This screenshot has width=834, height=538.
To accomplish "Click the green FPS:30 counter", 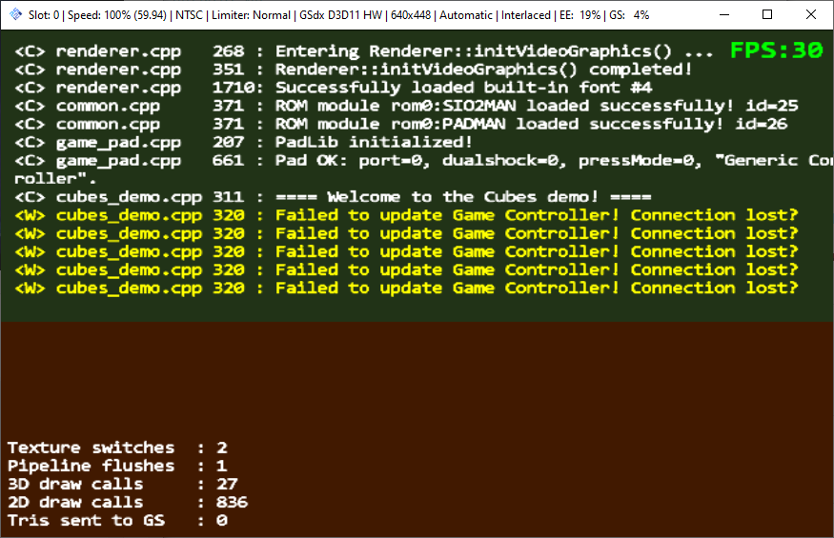I will tap(776, 51).
